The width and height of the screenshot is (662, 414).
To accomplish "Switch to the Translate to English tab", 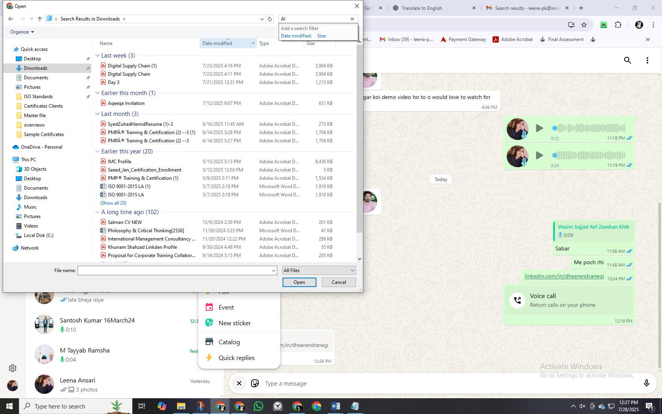I will [x=433, y=8].
